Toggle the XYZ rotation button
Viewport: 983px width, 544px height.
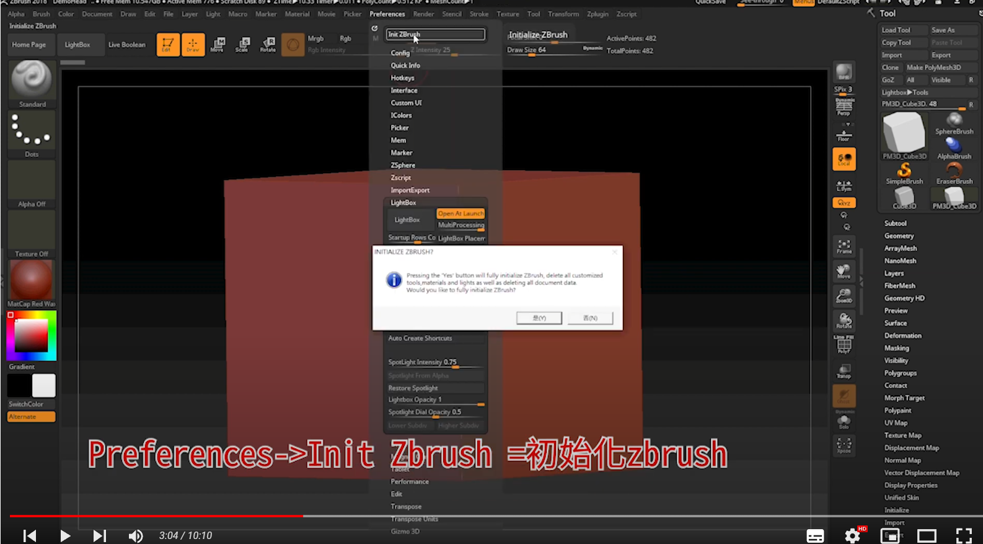pyautogui.click(x=844, y=203)
